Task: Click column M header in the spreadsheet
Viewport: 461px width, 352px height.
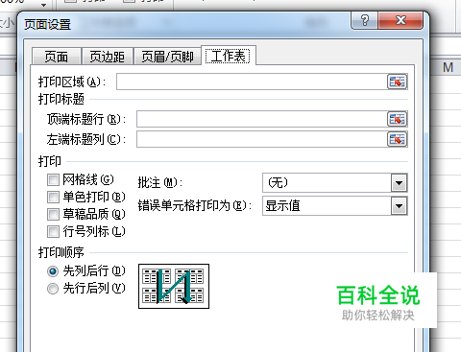Action: [x=448, y=67]
